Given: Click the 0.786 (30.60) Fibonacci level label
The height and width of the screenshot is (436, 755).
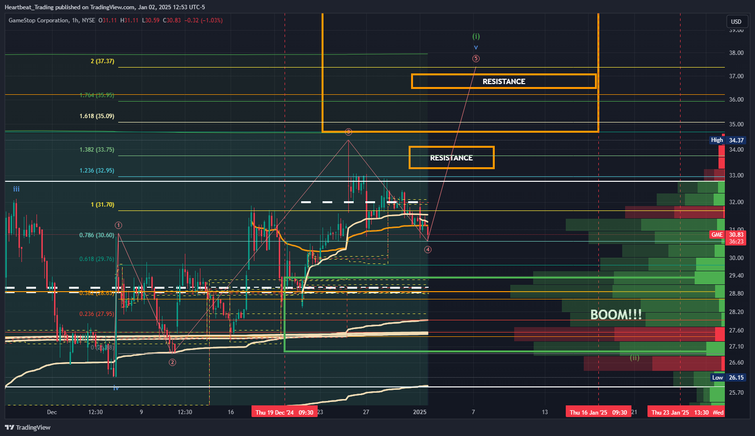Looking at the screenshot, I should pos(97,235).
